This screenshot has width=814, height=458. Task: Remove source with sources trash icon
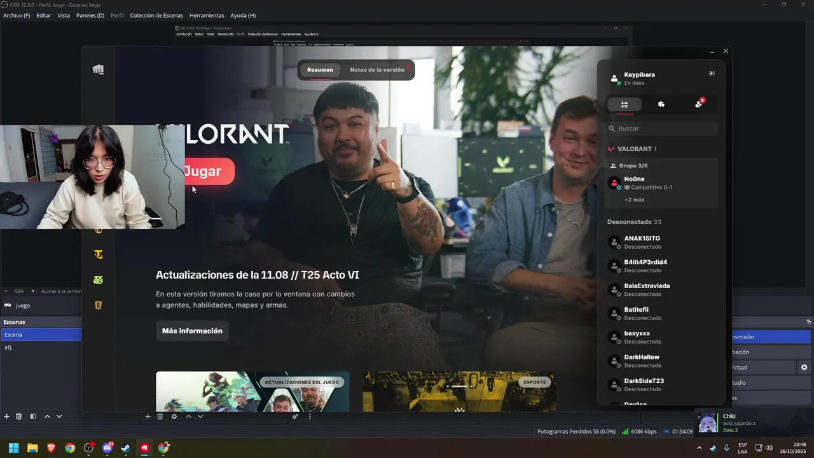[160, 417]
